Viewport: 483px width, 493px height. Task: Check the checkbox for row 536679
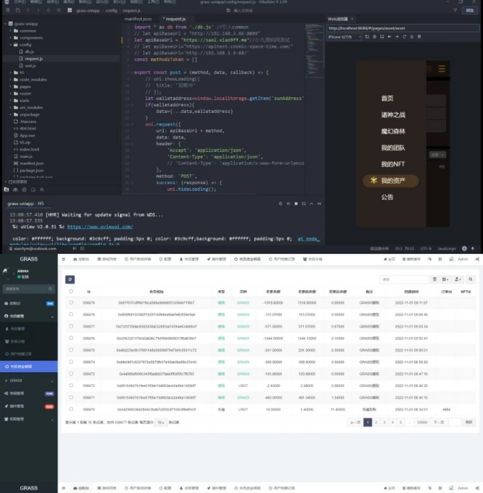coord(71,302)
